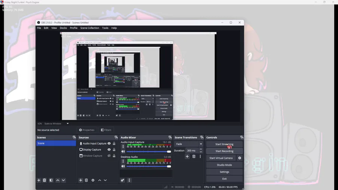Lock the Window Capture source
338x190 pixels.
point(114,155)
